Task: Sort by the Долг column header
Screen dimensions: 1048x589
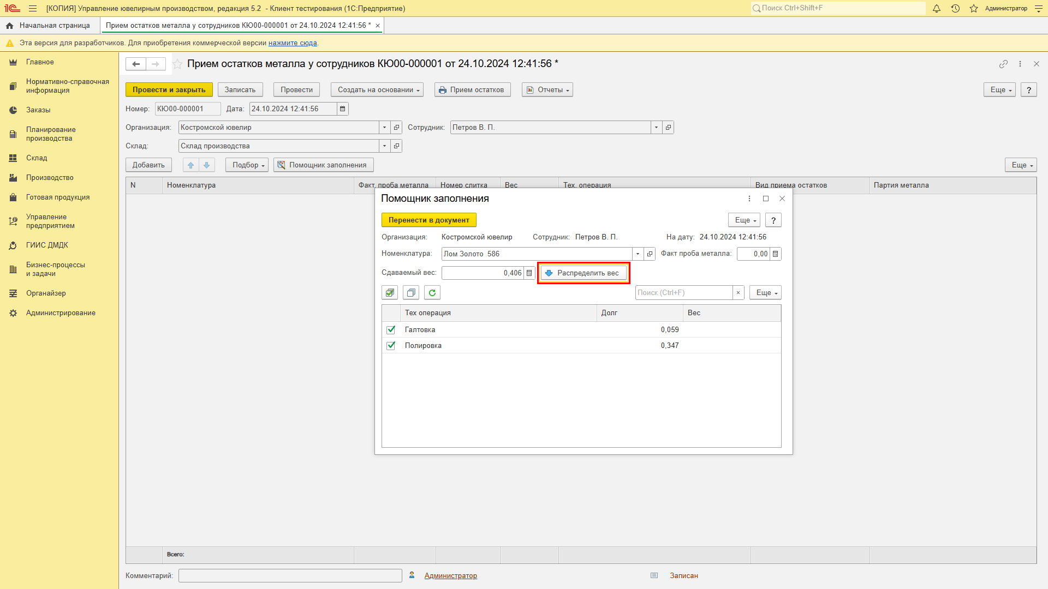Action: coord(640,313)
